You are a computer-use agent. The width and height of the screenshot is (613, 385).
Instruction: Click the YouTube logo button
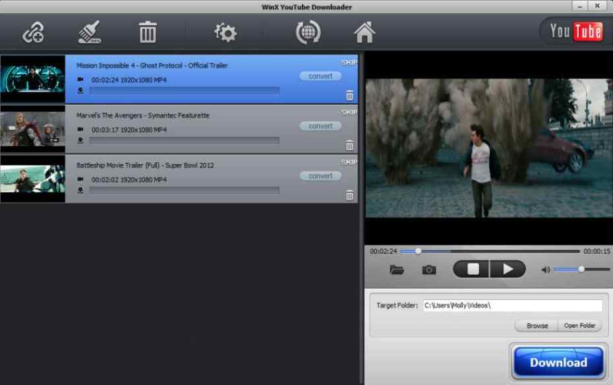tap(575, 31)
